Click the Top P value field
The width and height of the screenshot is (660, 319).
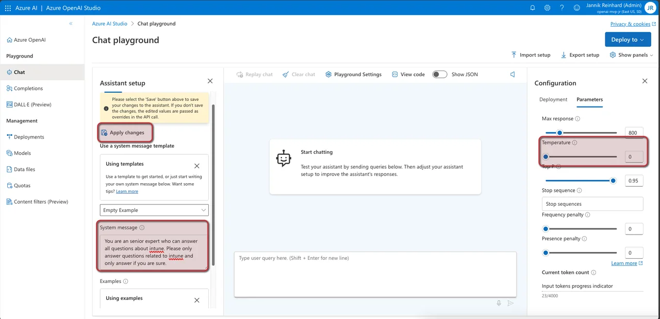[634, 181]
